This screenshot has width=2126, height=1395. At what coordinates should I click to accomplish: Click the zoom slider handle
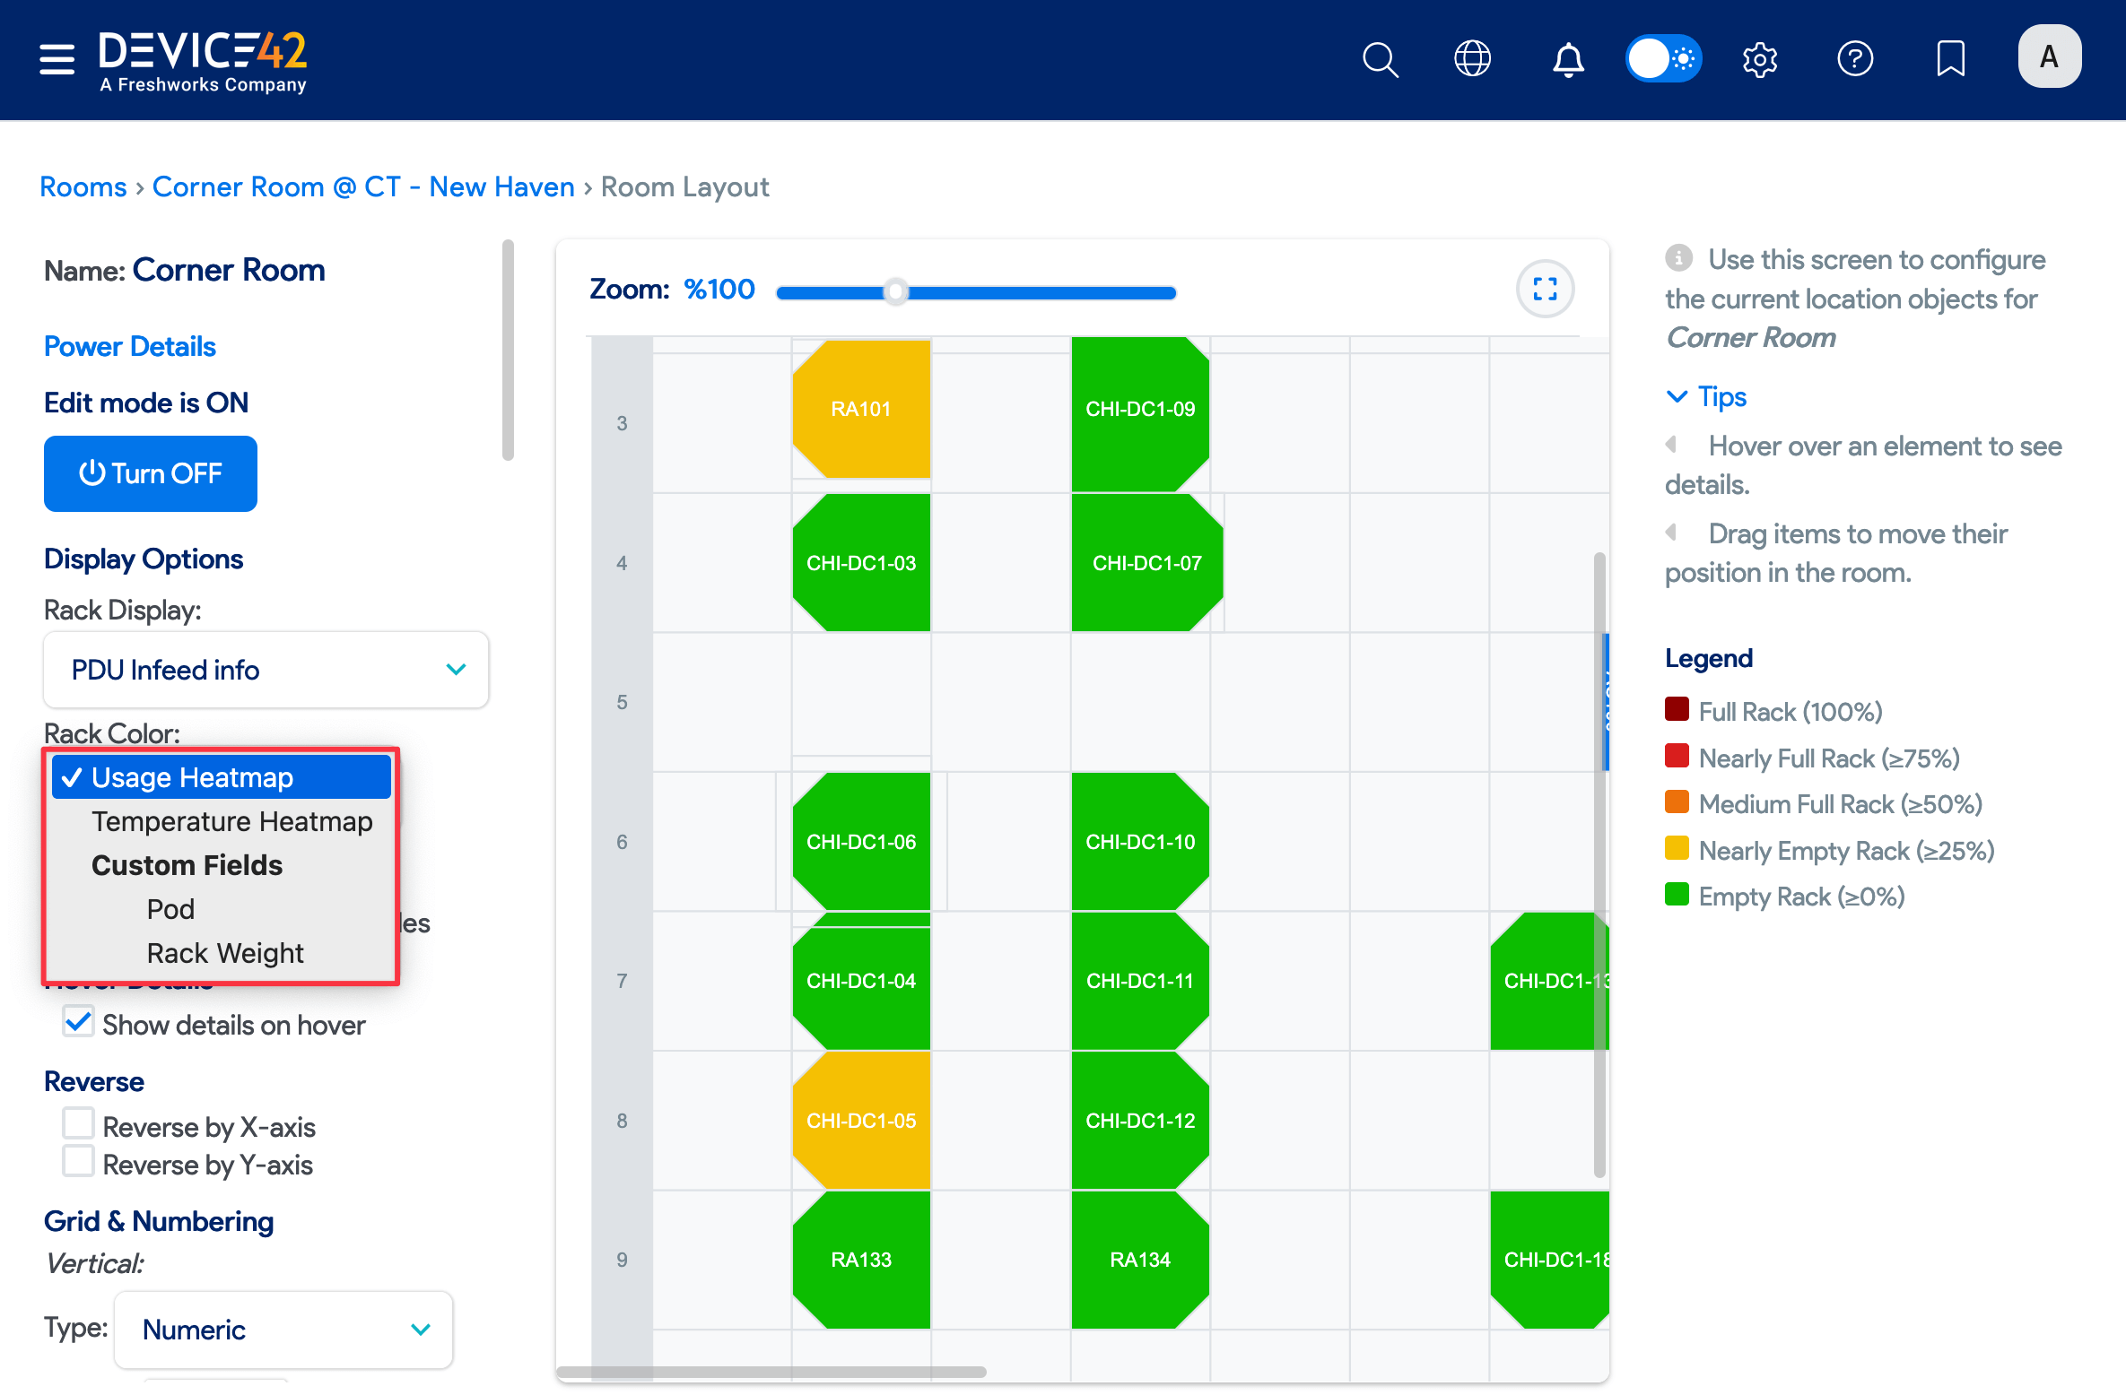coord(895,292)
